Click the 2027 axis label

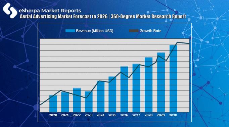136,115
